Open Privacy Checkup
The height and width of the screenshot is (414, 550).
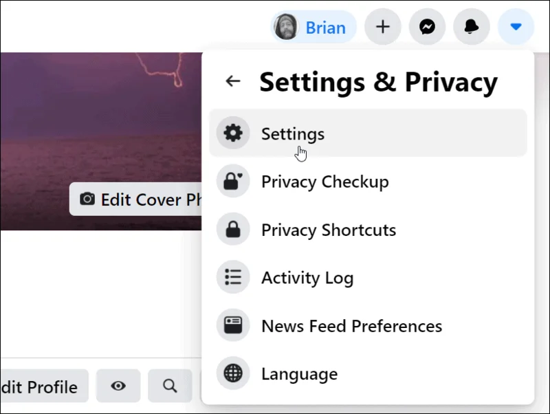coord(368,181)
